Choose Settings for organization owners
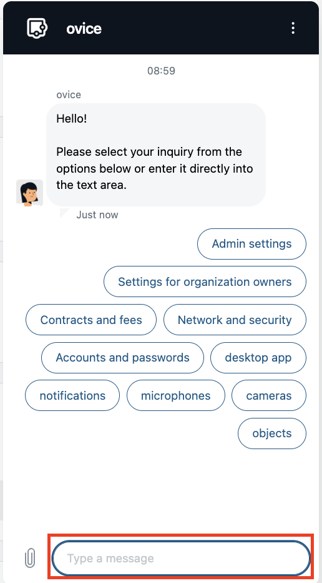Viewport: 322px width, 583px height. point(205,281)
